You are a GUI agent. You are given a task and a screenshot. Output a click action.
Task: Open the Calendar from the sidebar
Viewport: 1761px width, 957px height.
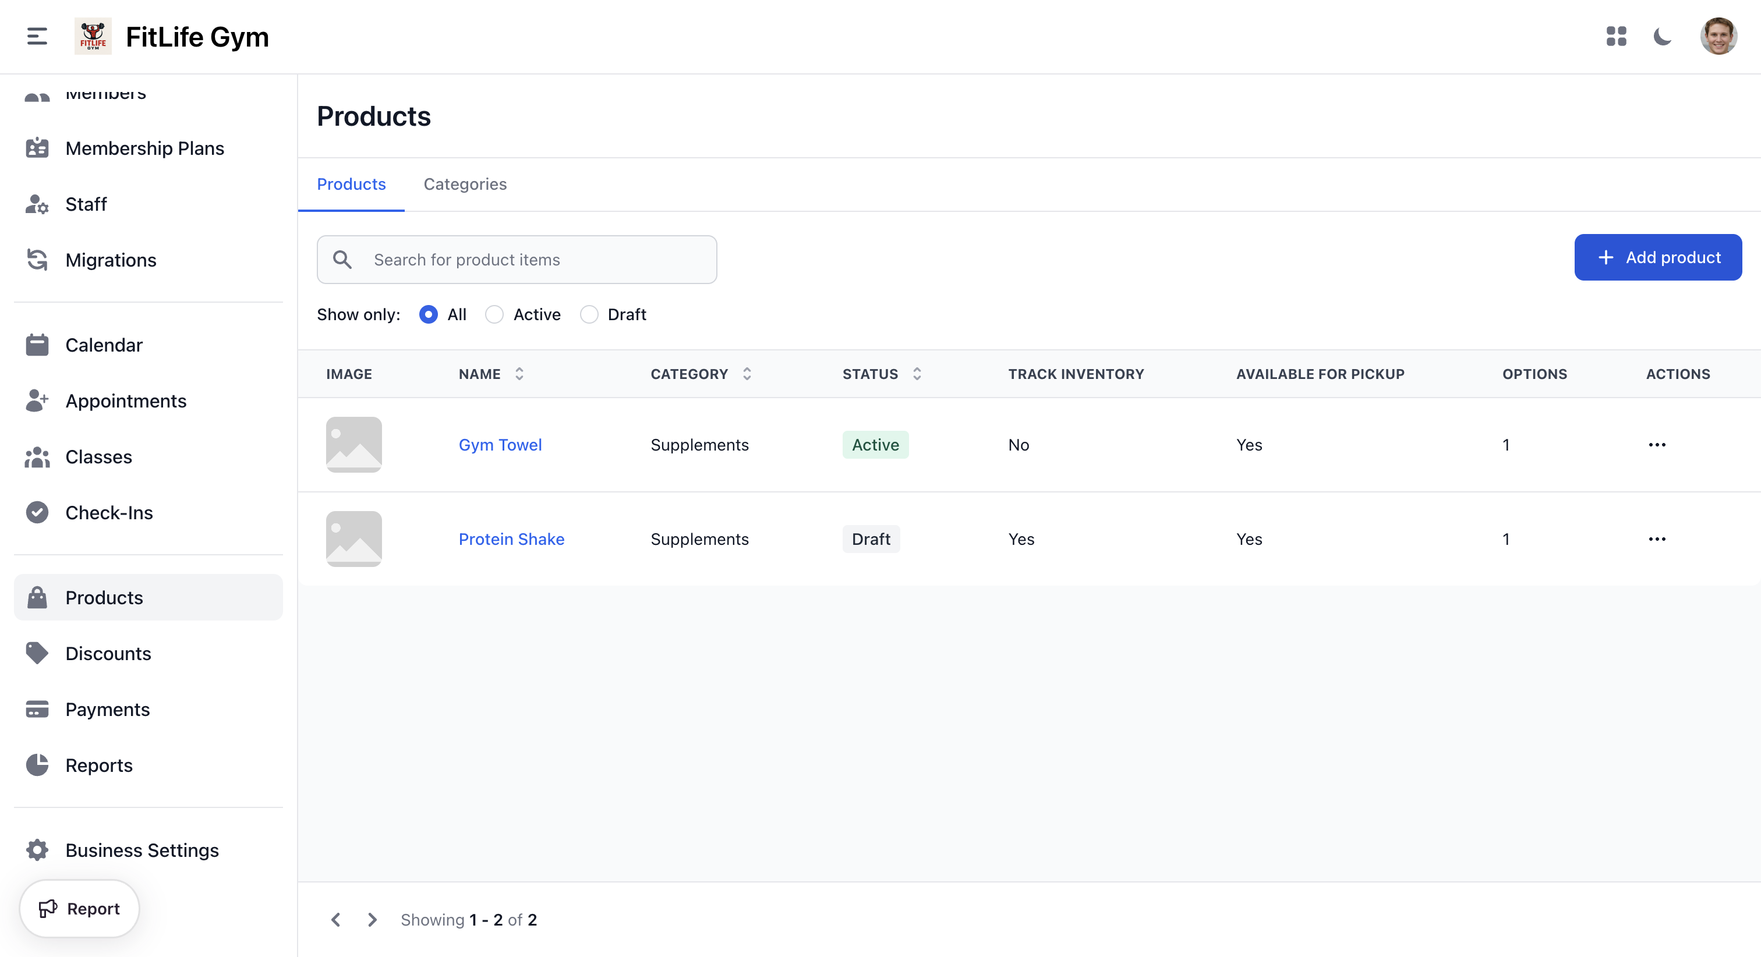(104, 345)
